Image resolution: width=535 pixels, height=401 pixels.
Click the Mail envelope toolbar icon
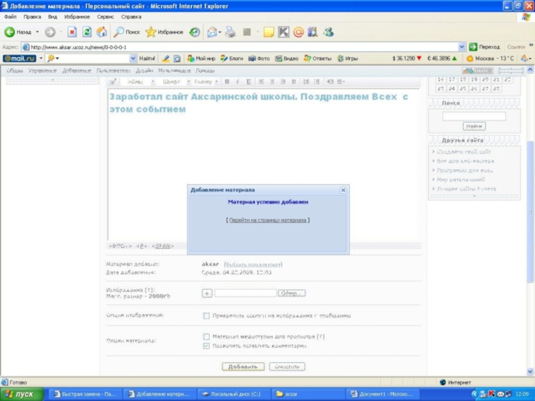(x=213, y=31)
